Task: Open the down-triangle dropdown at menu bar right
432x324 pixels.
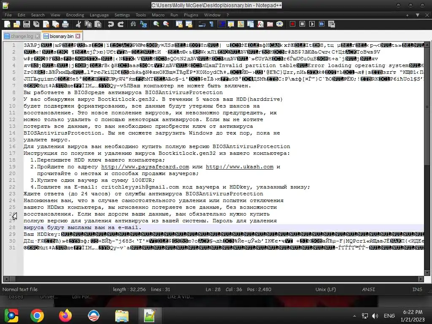Action: coord(418,15)
